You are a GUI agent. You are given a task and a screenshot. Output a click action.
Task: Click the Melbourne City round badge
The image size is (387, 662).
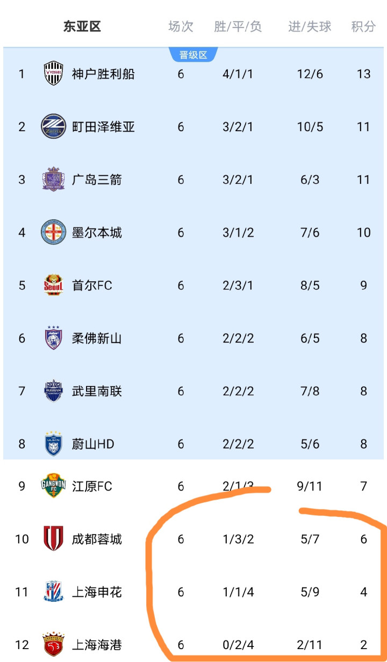pos(54,232)
